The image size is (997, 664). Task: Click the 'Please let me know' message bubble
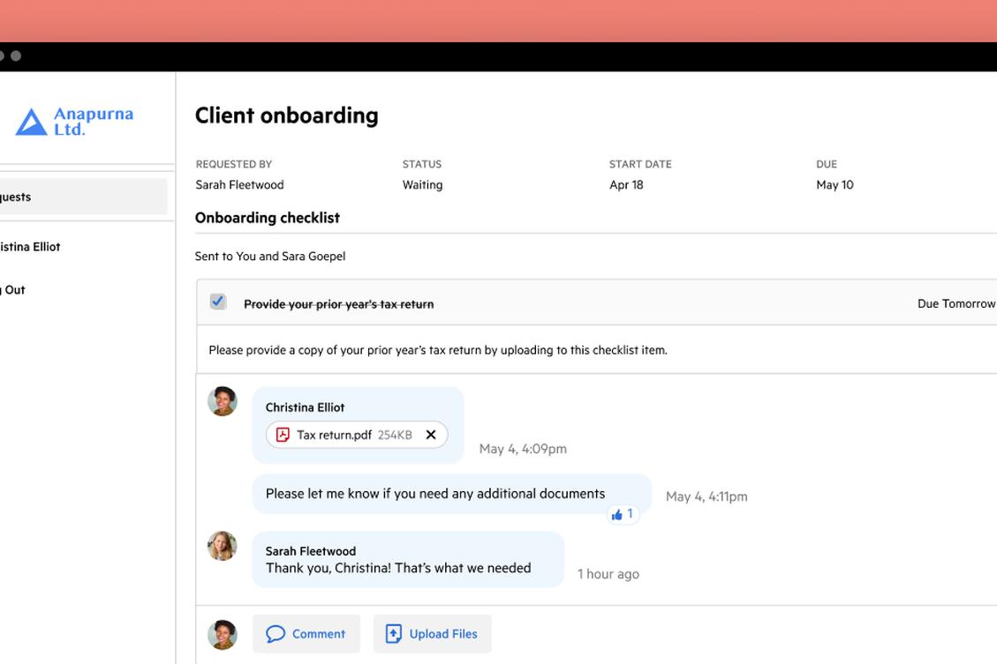452,494
